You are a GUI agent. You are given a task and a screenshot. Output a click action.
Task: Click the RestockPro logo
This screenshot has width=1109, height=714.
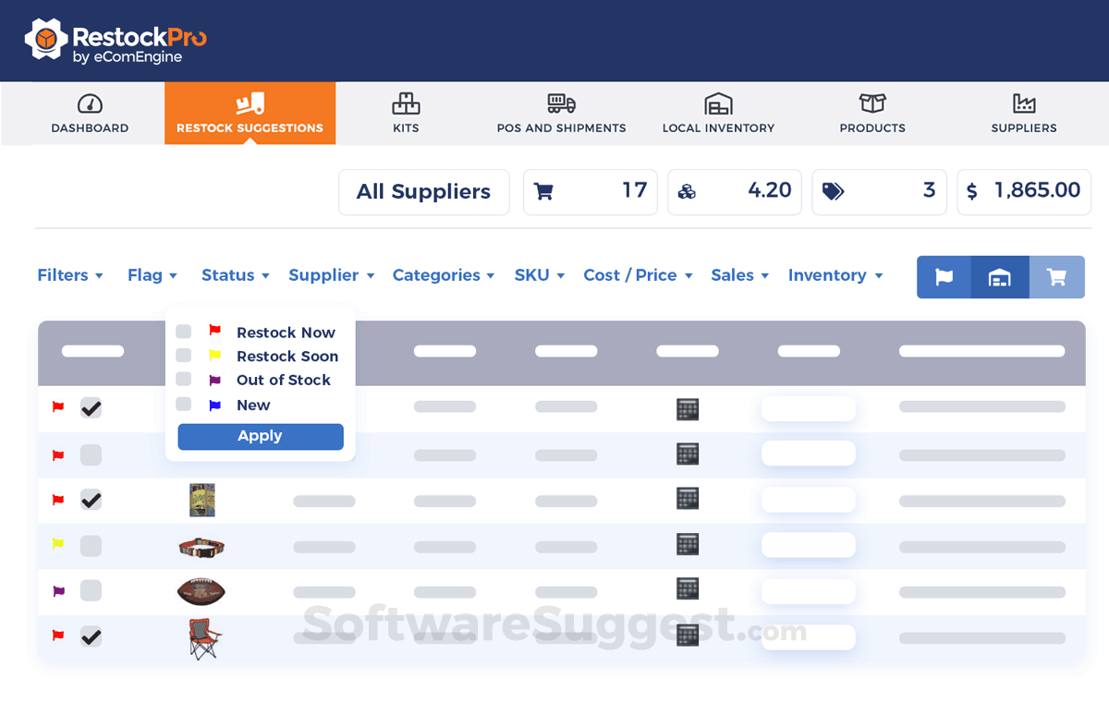click(x=117, y=40)
